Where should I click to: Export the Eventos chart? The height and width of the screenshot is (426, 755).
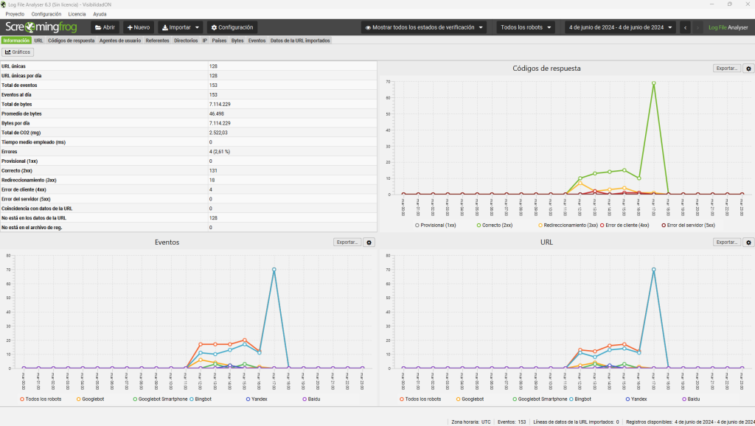[347, 242]
